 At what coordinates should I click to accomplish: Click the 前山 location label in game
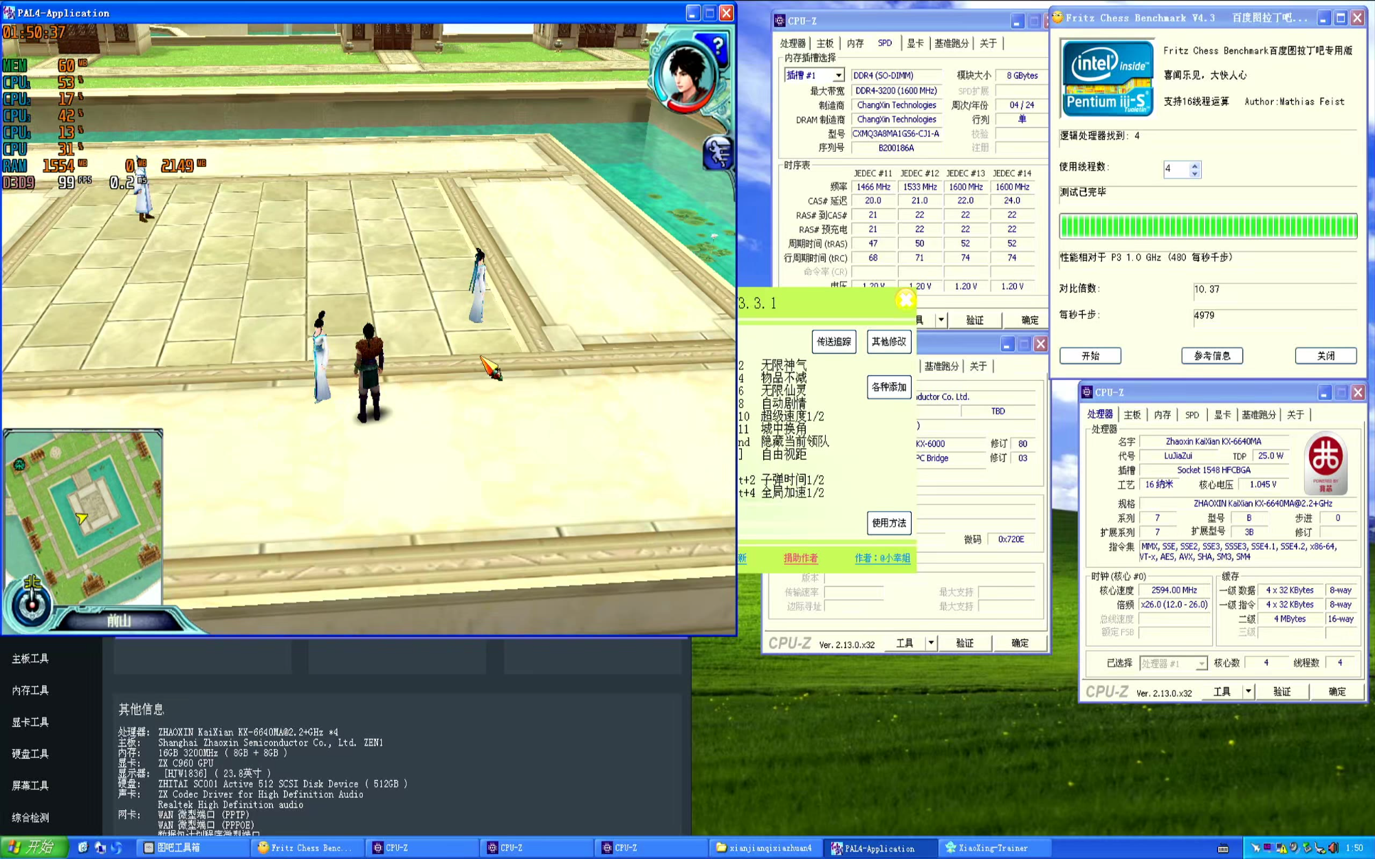tap(119, 621)
